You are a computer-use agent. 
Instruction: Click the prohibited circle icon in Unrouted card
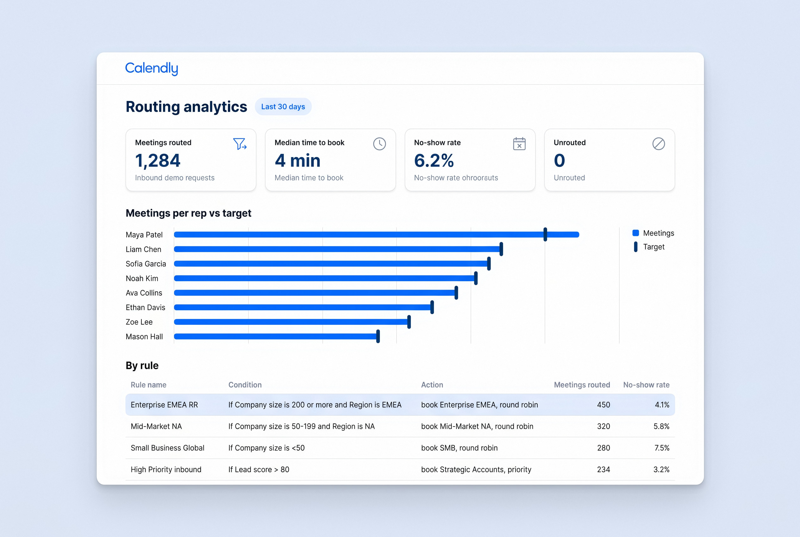tap(658, 144)
